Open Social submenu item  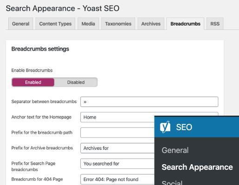click(172, 183)
